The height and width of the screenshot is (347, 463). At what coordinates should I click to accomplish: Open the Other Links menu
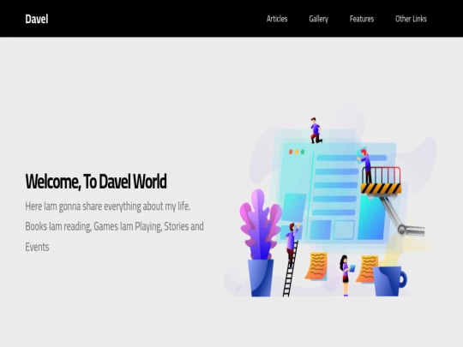click(x=411, y=19)
